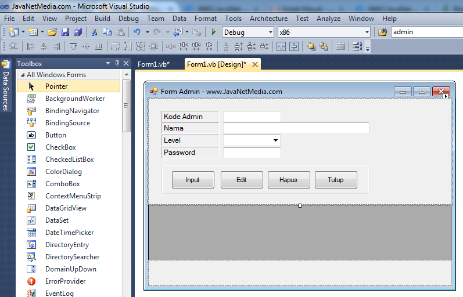Image resolution: width=463 pixels, height=297 pixels.
Task: Collapse the All Windows Forms group
Action: coord(23,75)
